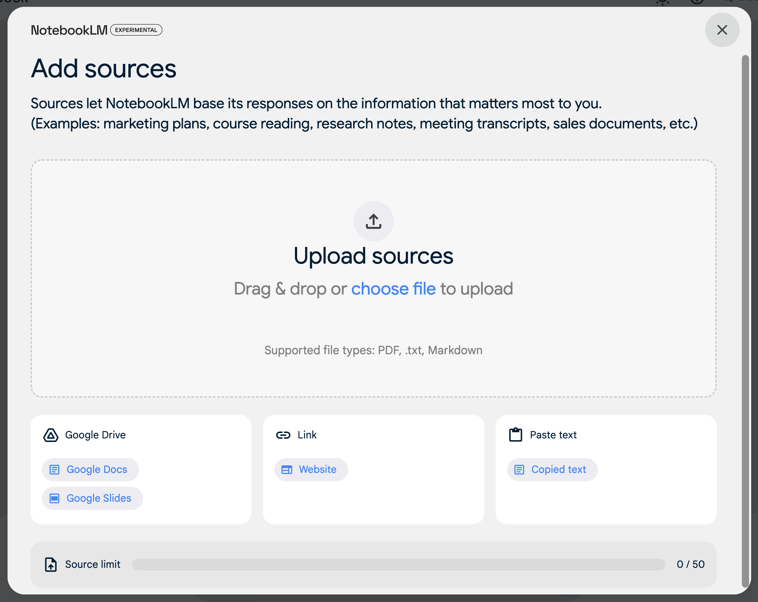Click the Google Slides presentation icon
Viewport: 758px width, 602px height.
[x=54, y=498]
